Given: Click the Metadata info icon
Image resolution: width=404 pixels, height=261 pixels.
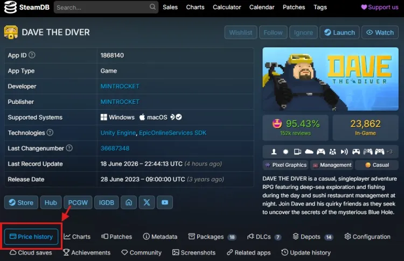Looking at the screenshot, I should pyautogui.click(x=146, y=236).
